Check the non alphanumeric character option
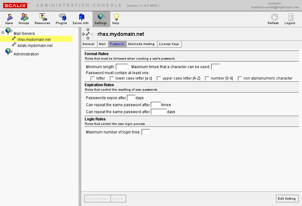 240,78
